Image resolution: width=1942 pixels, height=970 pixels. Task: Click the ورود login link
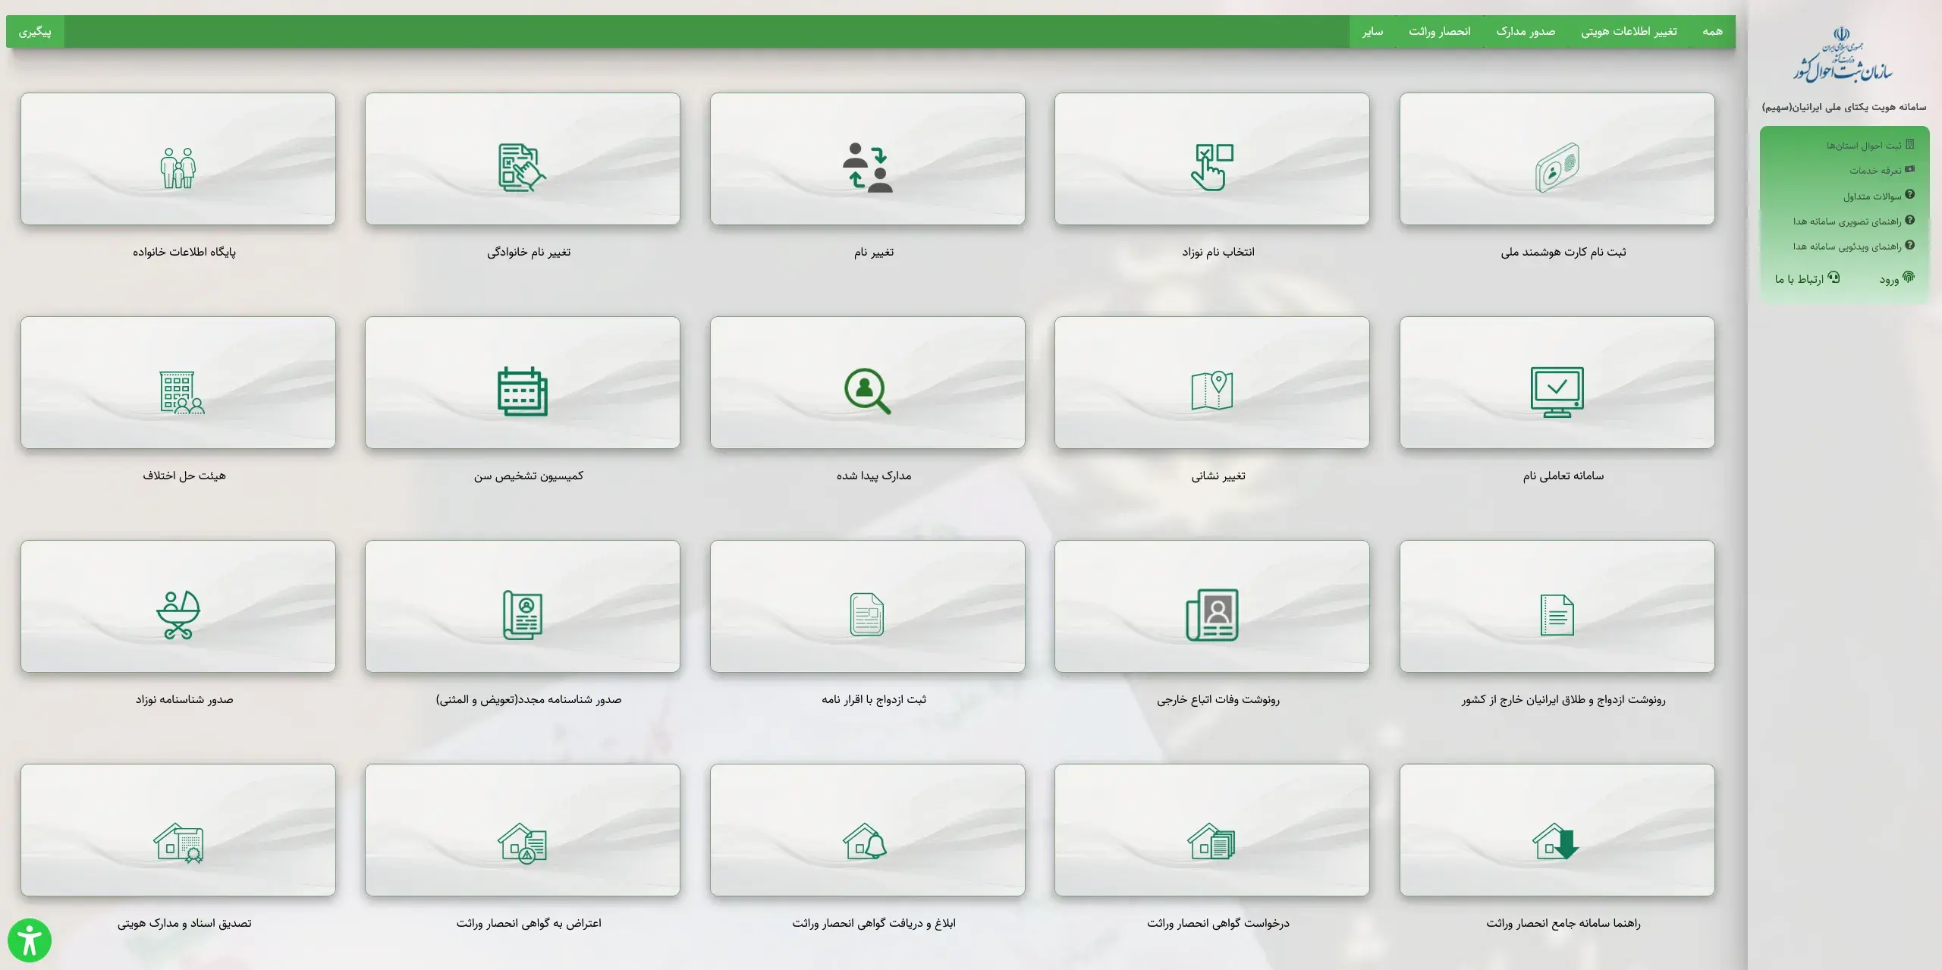click(x=1896, y=279)
